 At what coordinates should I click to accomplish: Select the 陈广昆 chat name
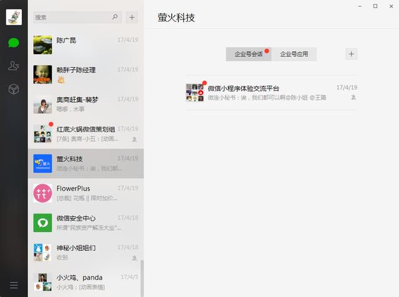pyautogui.click(x=66, y=40)
